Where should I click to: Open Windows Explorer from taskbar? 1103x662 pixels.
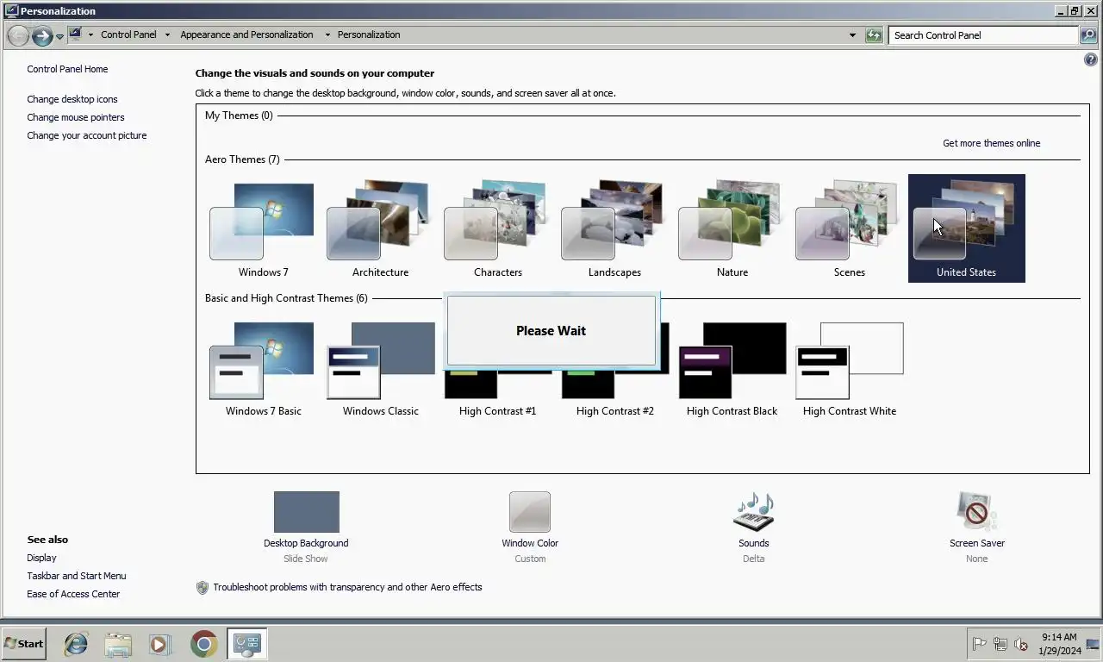point(118,644)
